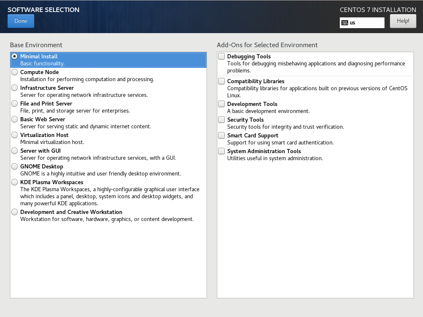Viewport: 423px width, 317px height.
Task: Enable the Smart Card Support checkbox
Action: click(221, 135)
